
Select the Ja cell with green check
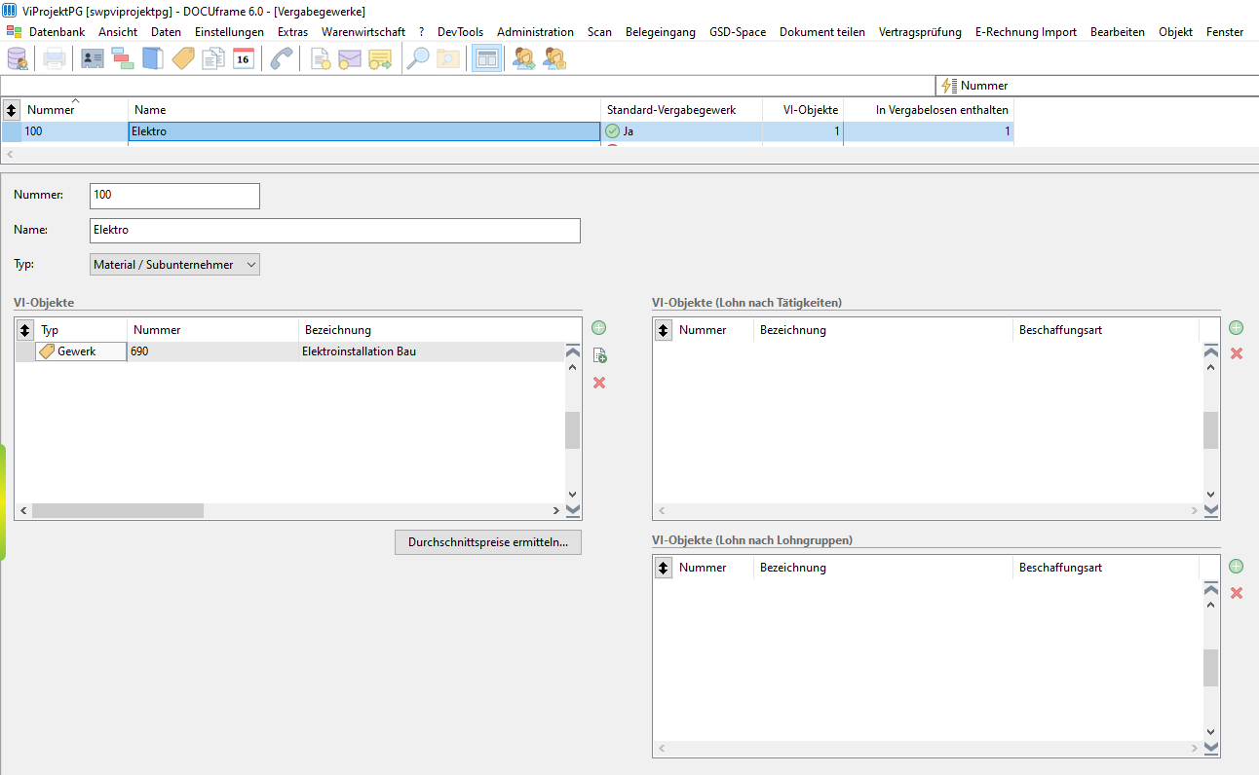coord(680,130)
